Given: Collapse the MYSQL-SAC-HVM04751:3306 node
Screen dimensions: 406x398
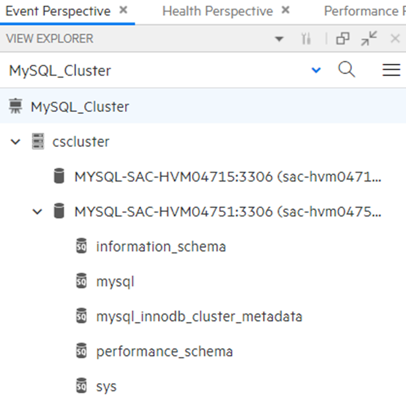Looking at the screenshot, I should [x=37, y=212].
